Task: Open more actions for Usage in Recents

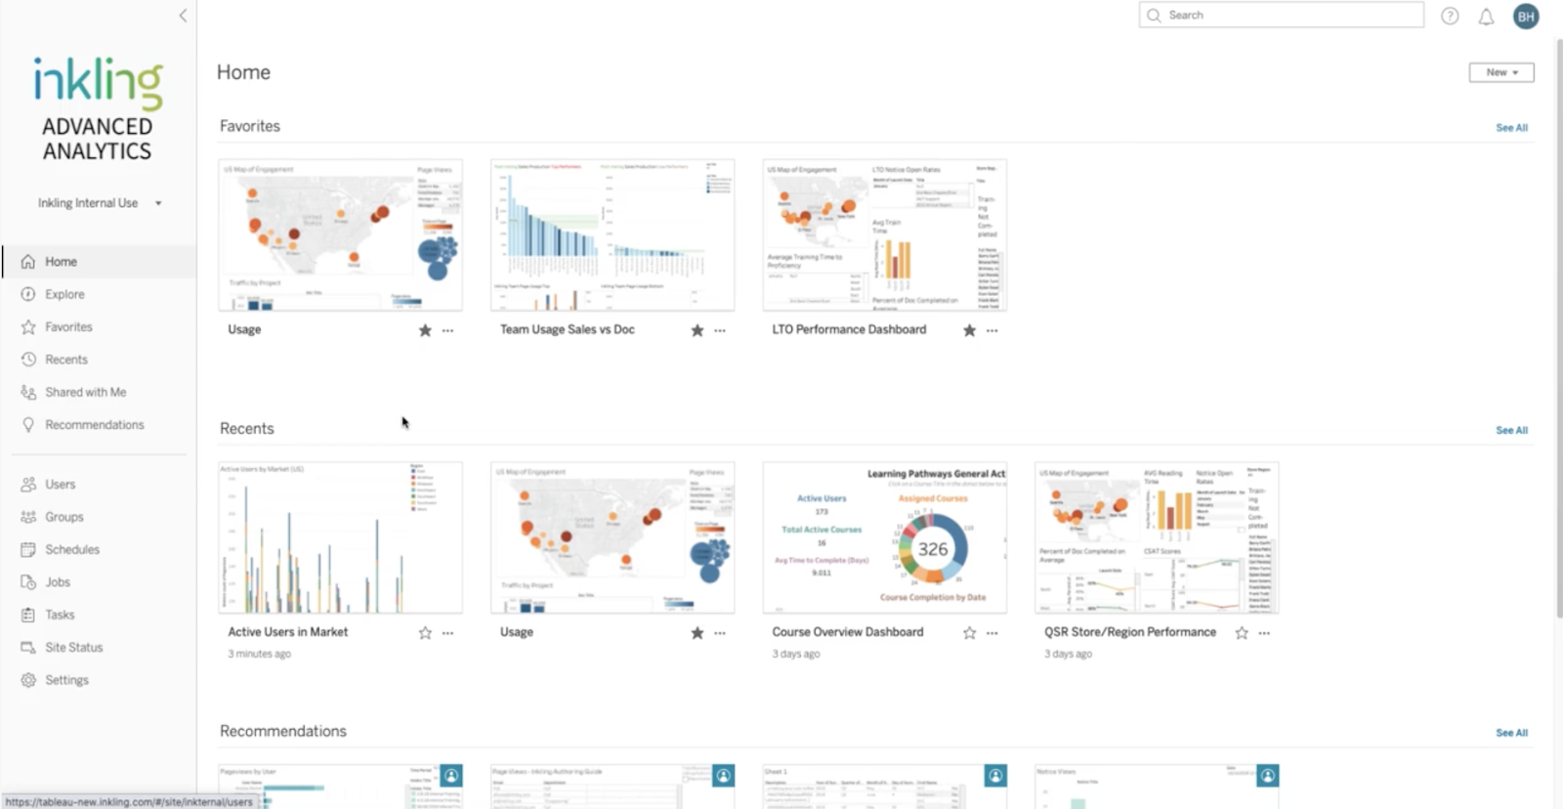Action: click(720, 633)
